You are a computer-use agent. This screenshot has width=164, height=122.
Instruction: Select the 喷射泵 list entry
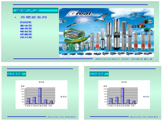(26, 31)
